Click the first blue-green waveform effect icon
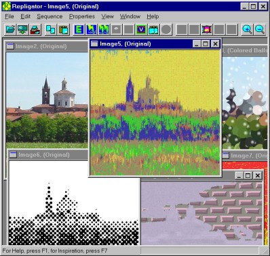The height and width of the screenshot is (256, 270). 92,30
